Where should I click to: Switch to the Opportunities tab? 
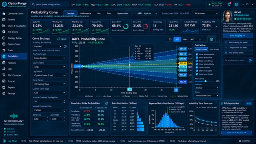tap(122, 13)
